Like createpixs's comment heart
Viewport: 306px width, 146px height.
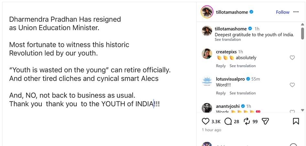[292, 57]
